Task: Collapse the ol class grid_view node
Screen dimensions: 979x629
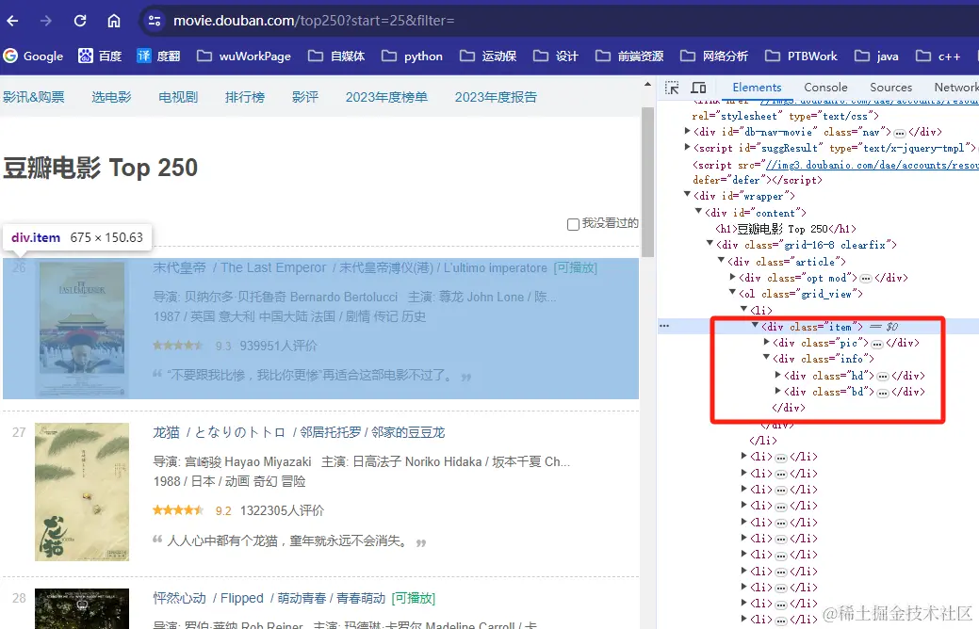Action: pos(732,294)
